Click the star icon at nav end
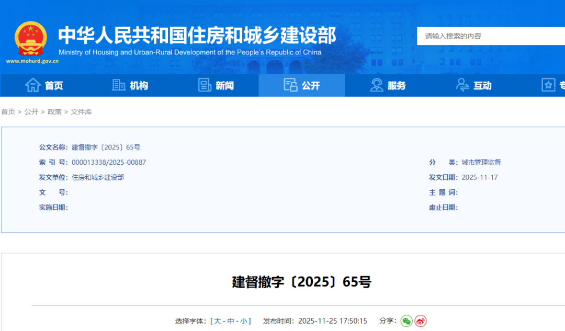 coord(548,85)
